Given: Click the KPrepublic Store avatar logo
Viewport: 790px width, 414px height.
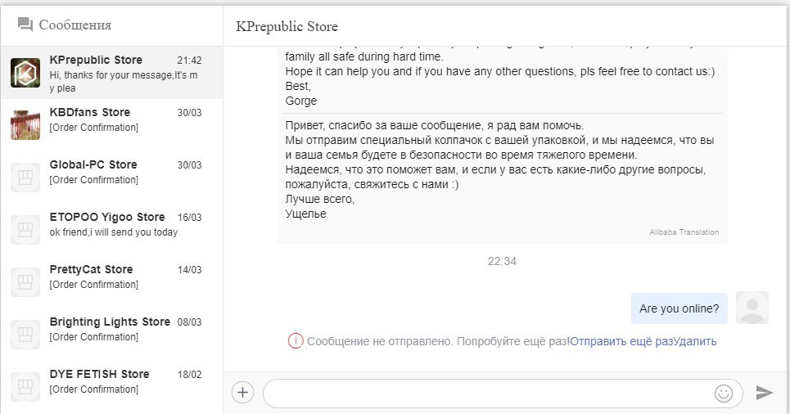Looking at the screenshot, I should 25,73.
